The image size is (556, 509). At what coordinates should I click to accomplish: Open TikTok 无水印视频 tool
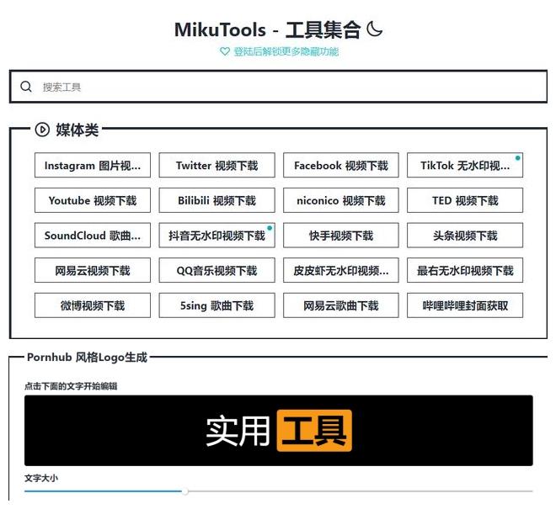click(465, 165)
